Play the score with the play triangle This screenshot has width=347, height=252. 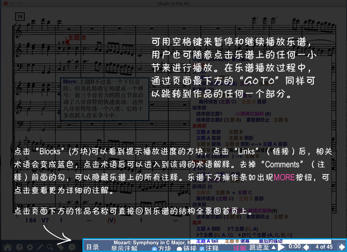point(281,247)
